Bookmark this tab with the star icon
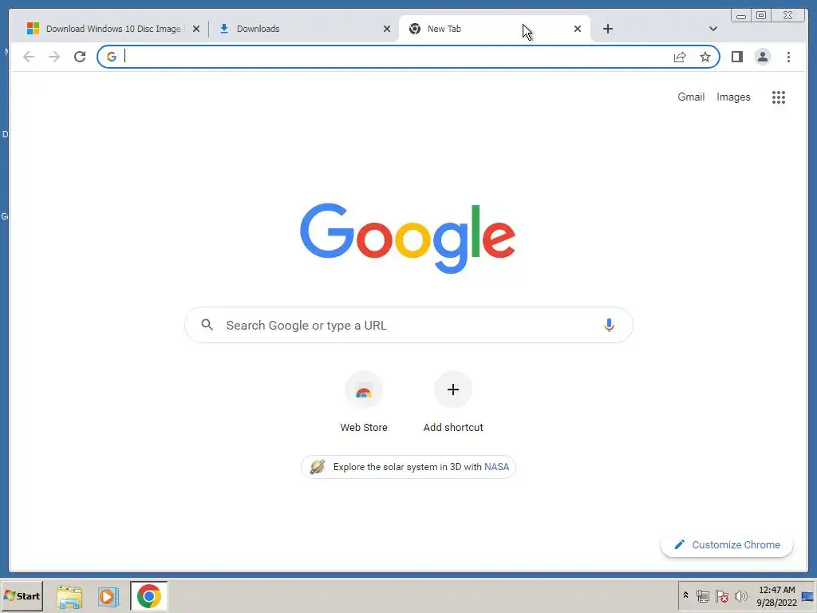 coord(705,57)
